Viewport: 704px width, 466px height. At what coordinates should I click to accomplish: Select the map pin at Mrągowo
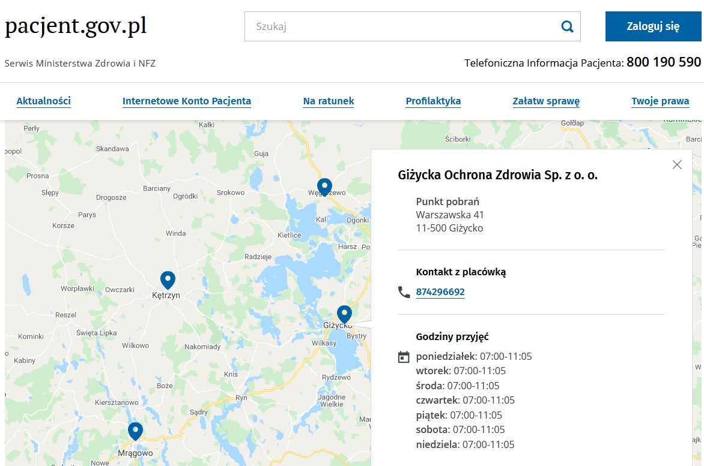[135, 431]
